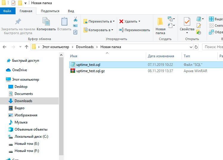This screenshot has width=223, height=160.
Task: Create a New folder
Action: pyautogui.click(x=160, y=26)
